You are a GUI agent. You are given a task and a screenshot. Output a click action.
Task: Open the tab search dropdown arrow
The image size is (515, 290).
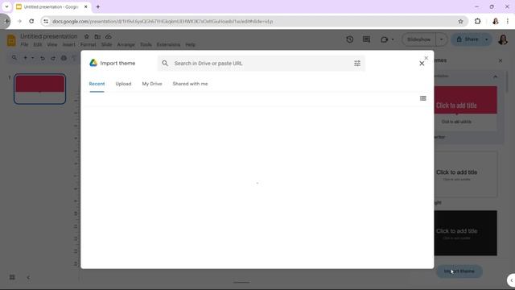(6, 6)
